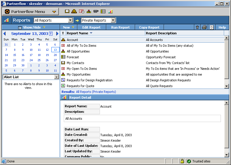This screenshot has height=165, width=231.
Task: Open the Accounts buildings icon in top toolbar
Action: 74,11
